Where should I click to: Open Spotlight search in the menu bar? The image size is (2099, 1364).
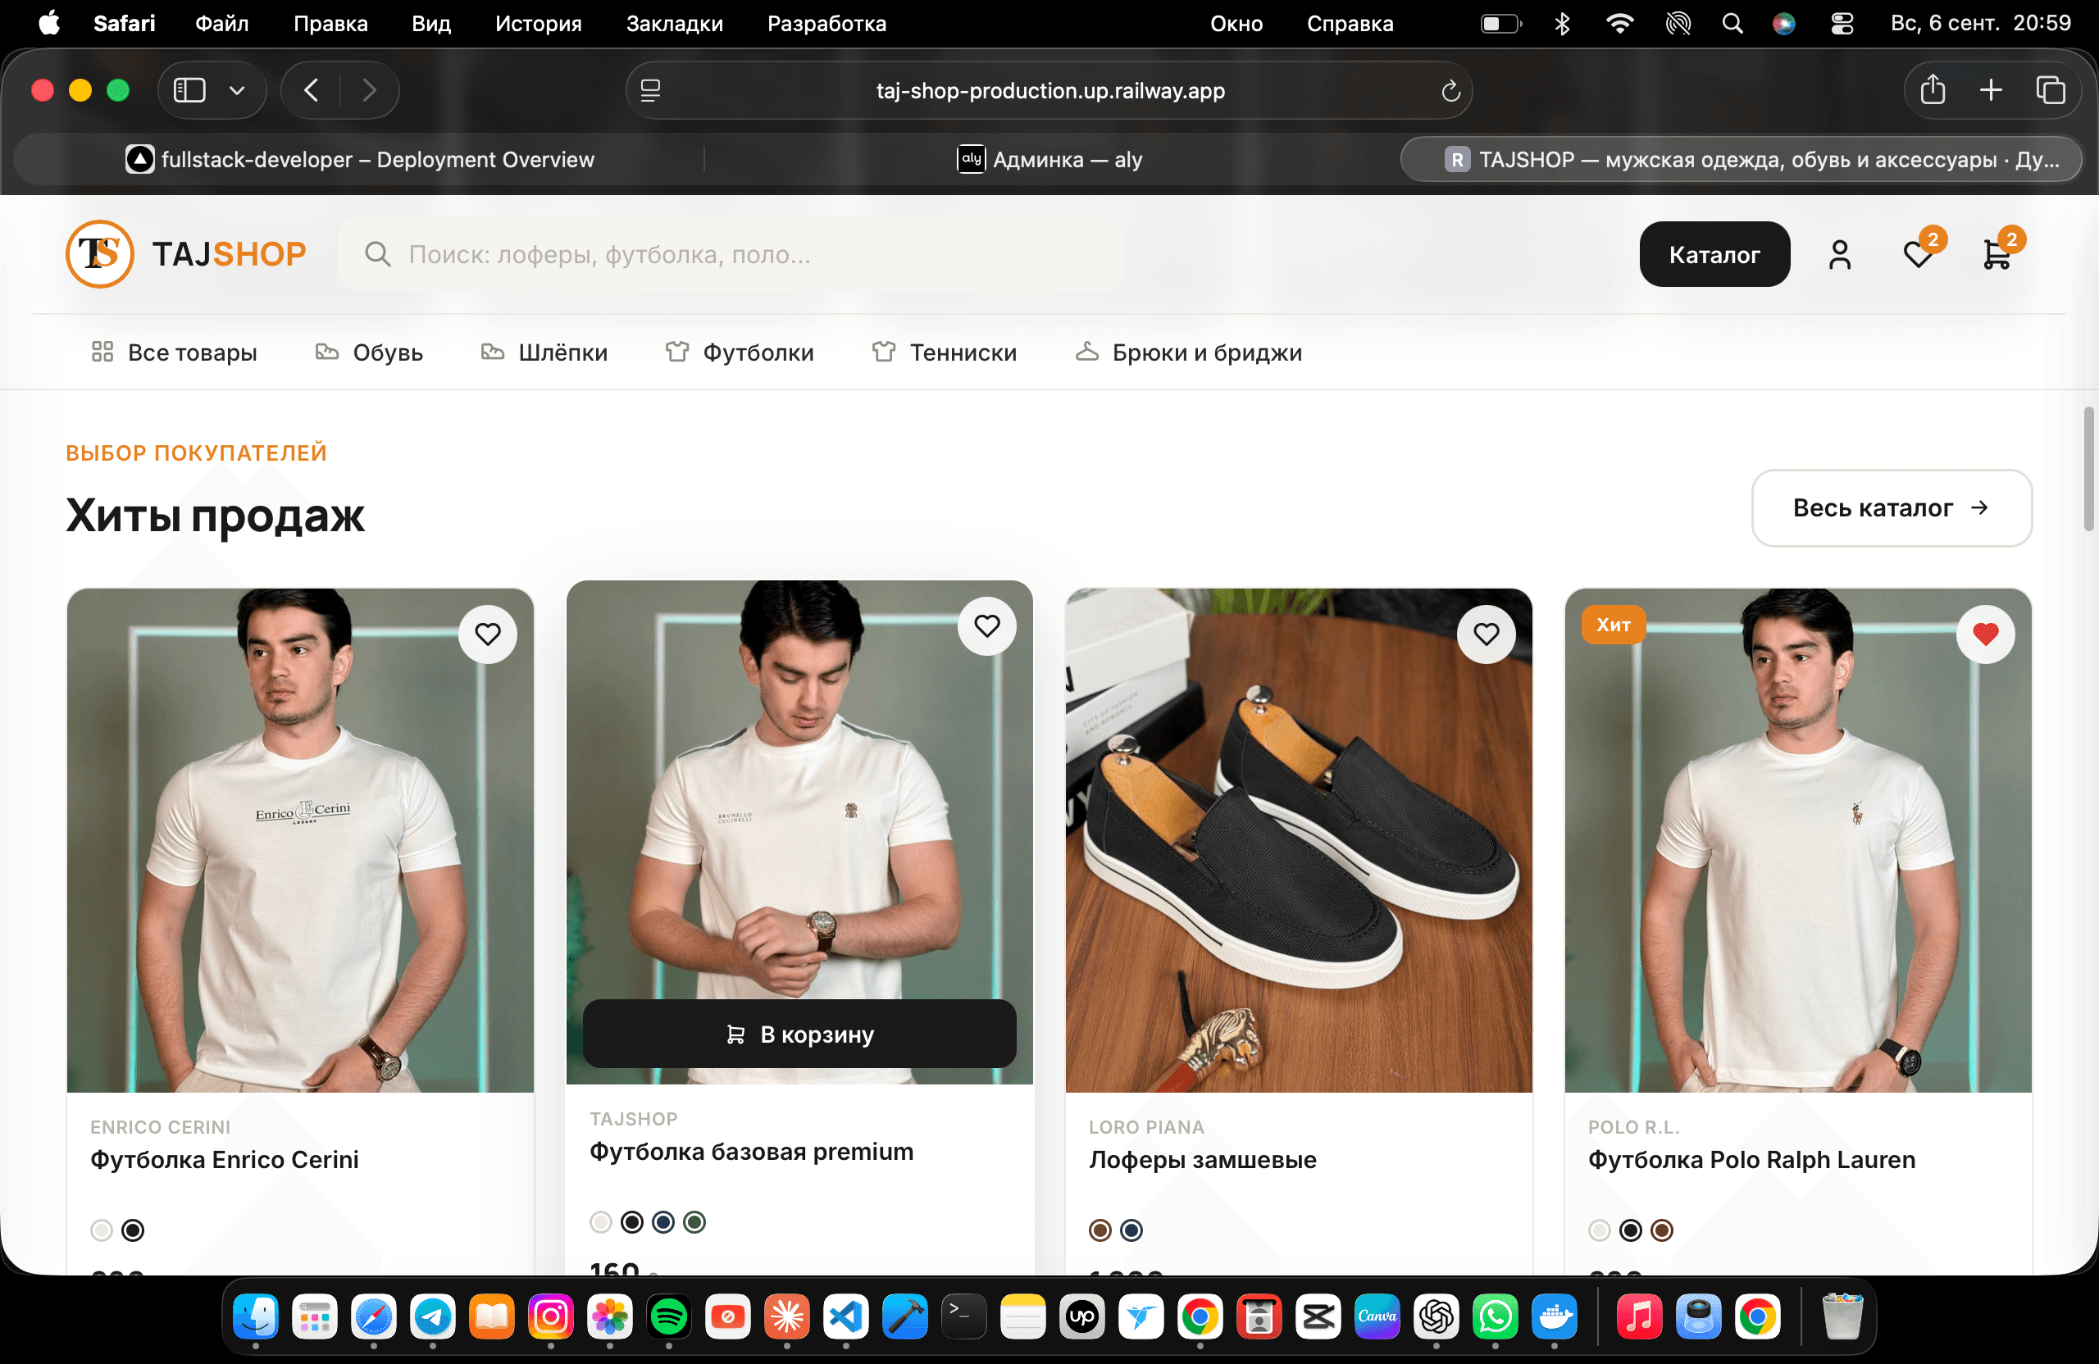(1732, 24)
